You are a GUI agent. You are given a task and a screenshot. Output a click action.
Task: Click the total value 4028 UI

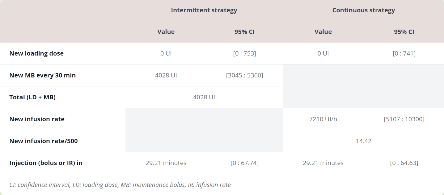tap(204, 97)
